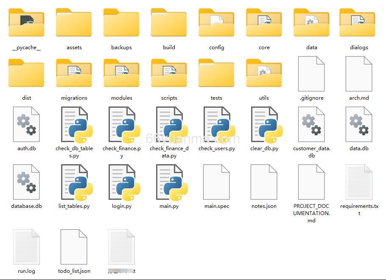Click the auth.db database file
386x280 pixels.
(26, 125)
